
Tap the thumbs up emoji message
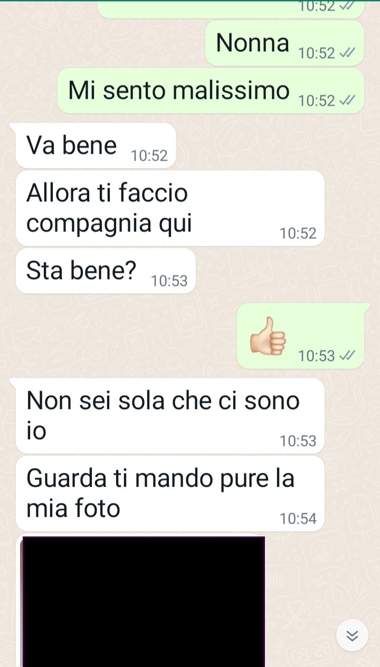coord(300,336)
